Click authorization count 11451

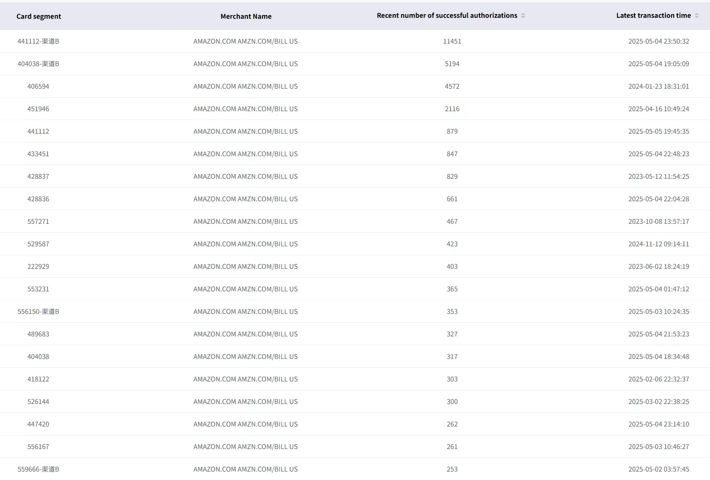tap(452, 41)
